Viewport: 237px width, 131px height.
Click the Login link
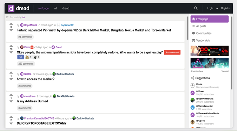pos(210,8)
